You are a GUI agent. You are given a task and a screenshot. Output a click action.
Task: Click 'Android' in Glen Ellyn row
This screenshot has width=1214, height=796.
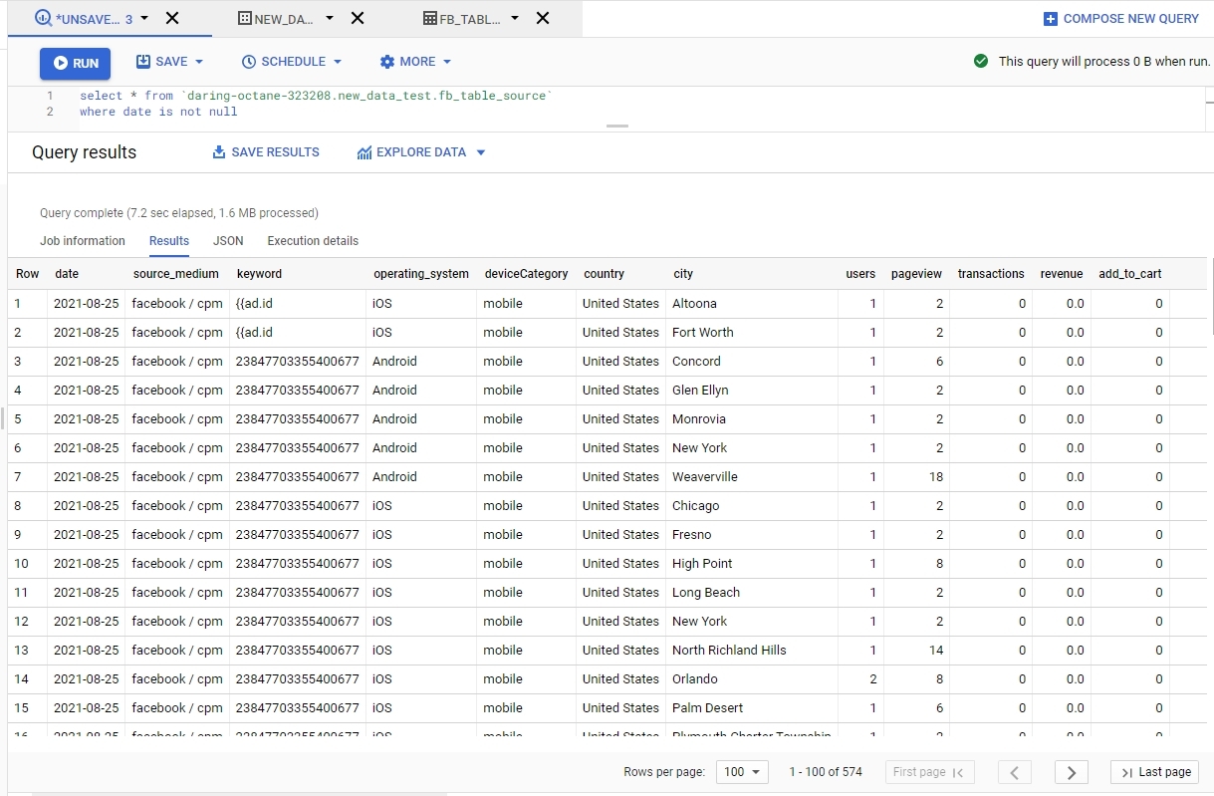coord(394,391)
